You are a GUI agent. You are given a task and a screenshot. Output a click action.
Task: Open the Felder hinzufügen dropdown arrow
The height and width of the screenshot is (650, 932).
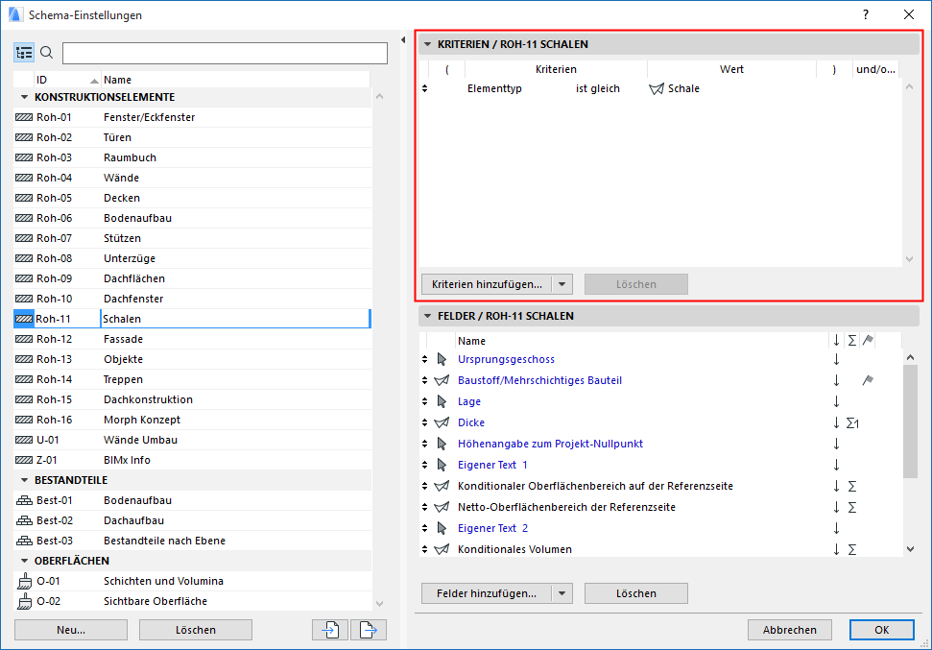pyautogui.click(x=562, y=593)
